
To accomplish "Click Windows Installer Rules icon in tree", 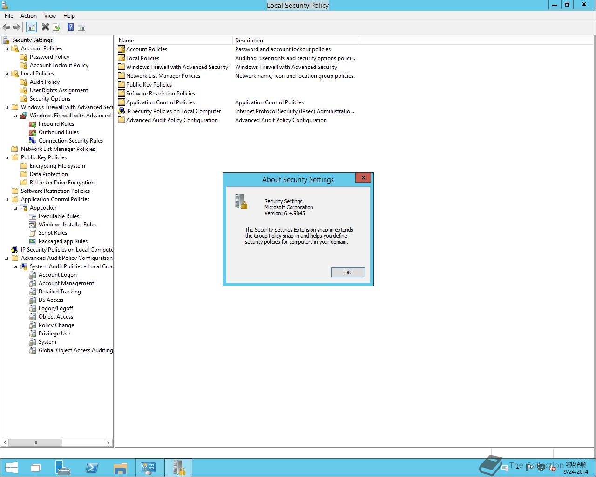I will tap(33, 225).
